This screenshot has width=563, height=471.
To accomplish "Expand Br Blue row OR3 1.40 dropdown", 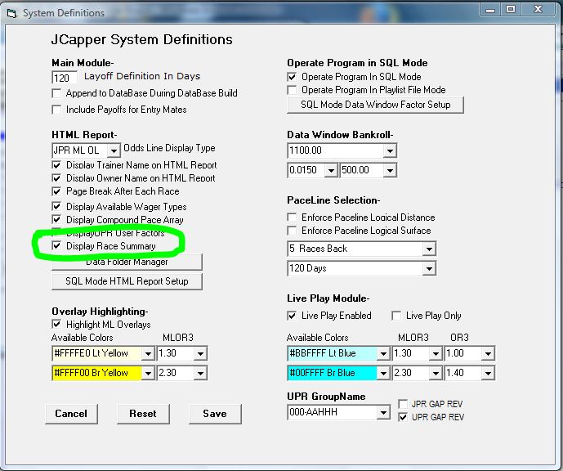I will tap(488, 373).
